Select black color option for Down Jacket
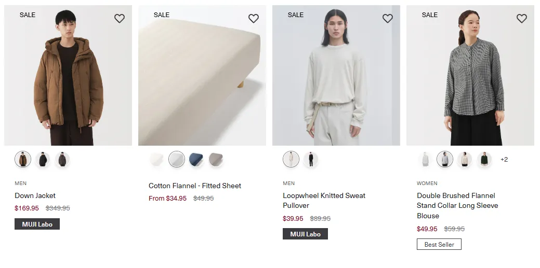This screenshot has width=540, height=268. 43,160
